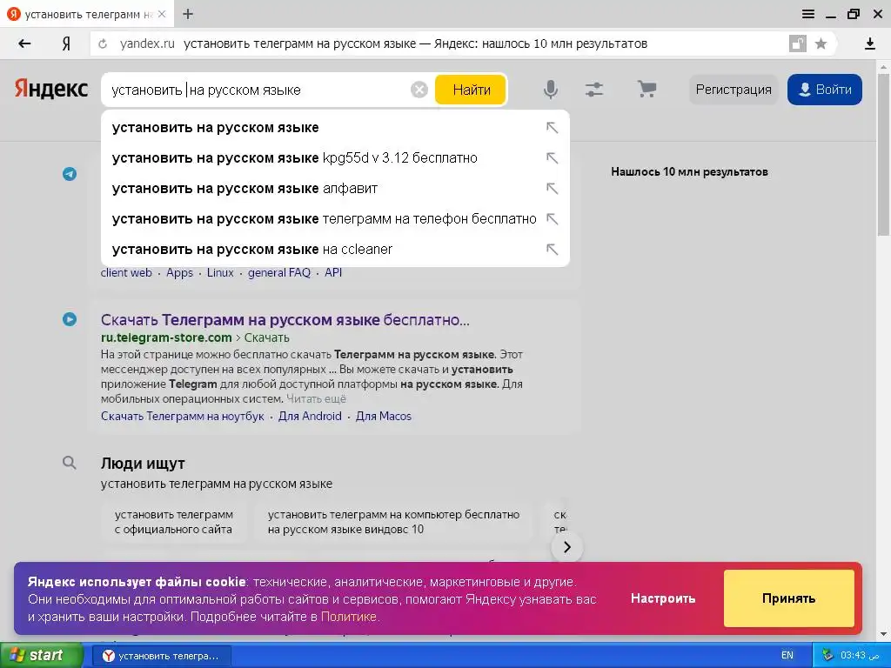Click the blue favicon beside telegram-store result
The image size is (891, 668).
(70, 319)
